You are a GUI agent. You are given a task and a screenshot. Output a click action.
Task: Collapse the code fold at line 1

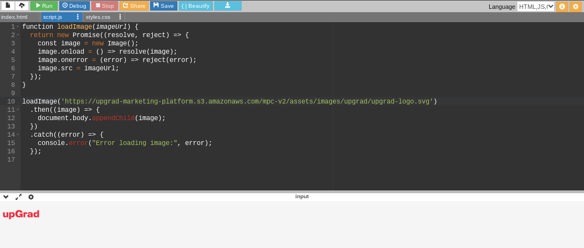click(x=18, y=27)
